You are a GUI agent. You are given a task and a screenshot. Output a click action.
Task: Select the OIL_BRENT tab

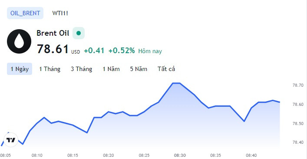(25, 13)
